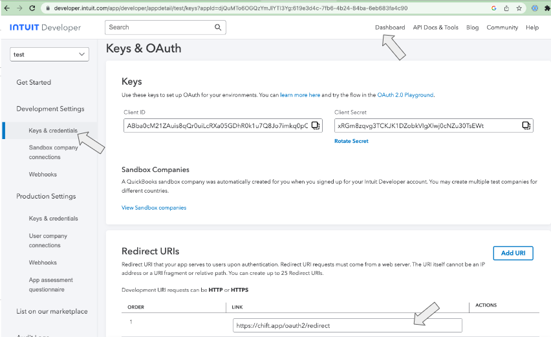The image size is (551, 337).
Task: Expand Development Settings section
Action: [50, 109]
